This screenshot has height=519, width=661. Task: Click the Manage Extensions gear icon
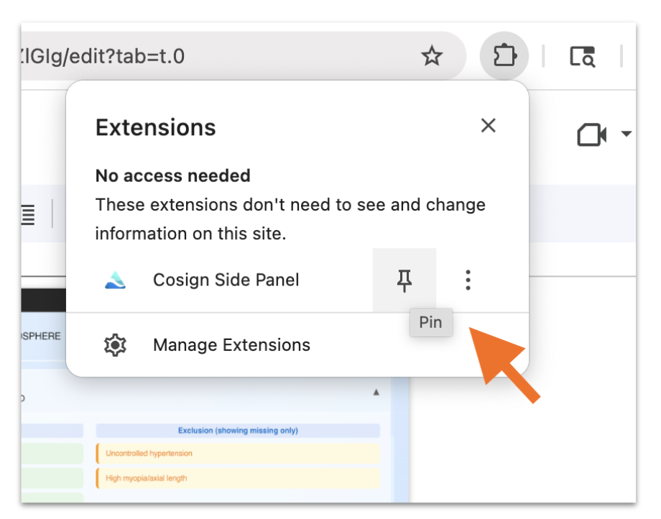[x=114, y=344]
